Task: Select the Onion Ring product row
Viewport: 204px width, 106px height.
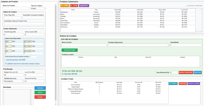Action: tap(128, 21)
